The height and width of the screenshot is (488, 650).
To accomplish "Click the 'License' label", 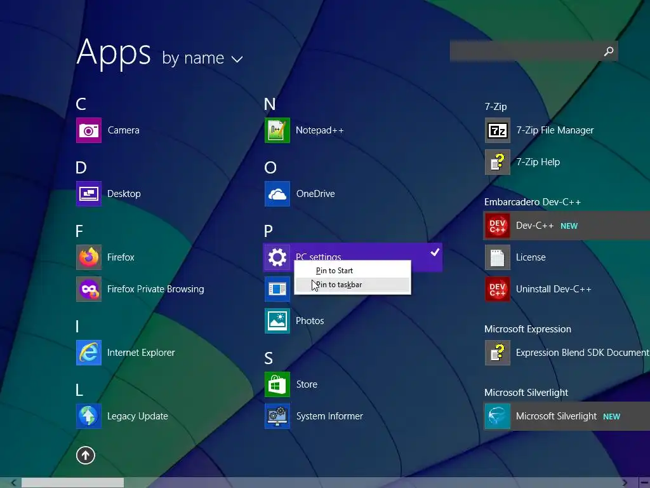I will (x=531, y=257).
